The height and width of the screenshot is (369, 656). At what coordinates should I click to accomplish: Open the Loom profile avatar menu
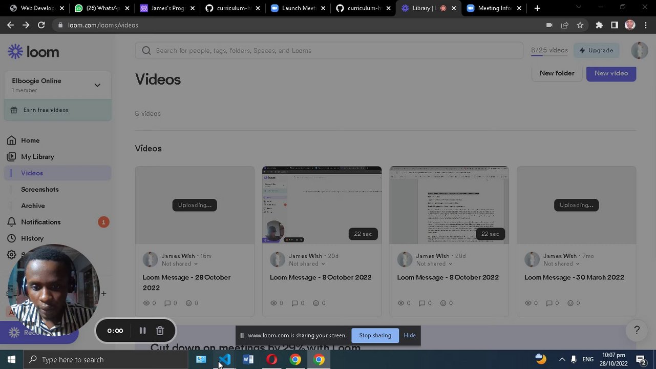(640, 50)
